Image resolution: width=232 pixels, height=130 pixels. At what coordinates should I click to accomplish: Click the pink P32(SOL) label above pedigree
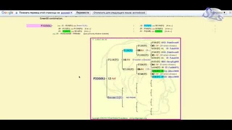coord(40,26)
